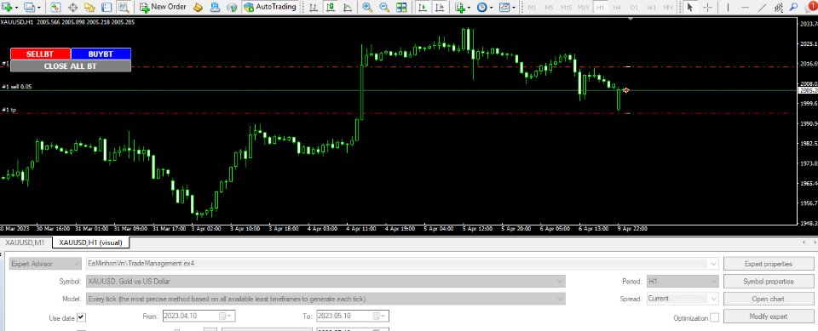The image size is (818, 331).
Task: Open the TradeManagement.ex4 expert dropdown
Action: click(x=403, y=264)
